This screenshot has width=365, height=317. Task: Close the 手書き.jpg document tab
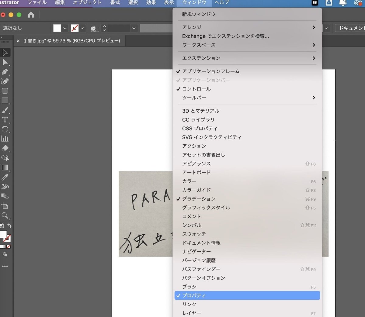(18, 41)
